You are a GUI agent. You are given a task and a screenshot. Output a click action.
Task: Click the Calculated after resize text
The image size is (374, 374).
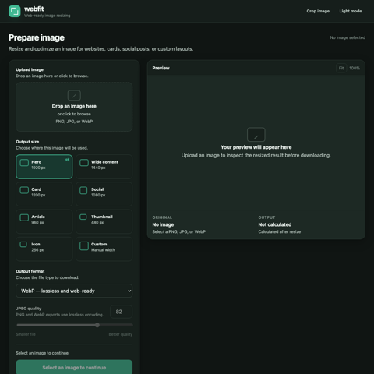(280, 231)
